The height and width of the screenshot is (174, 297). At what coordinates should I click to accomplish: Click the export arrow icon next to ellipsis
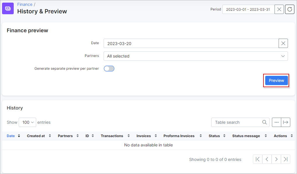click(286, 122)
